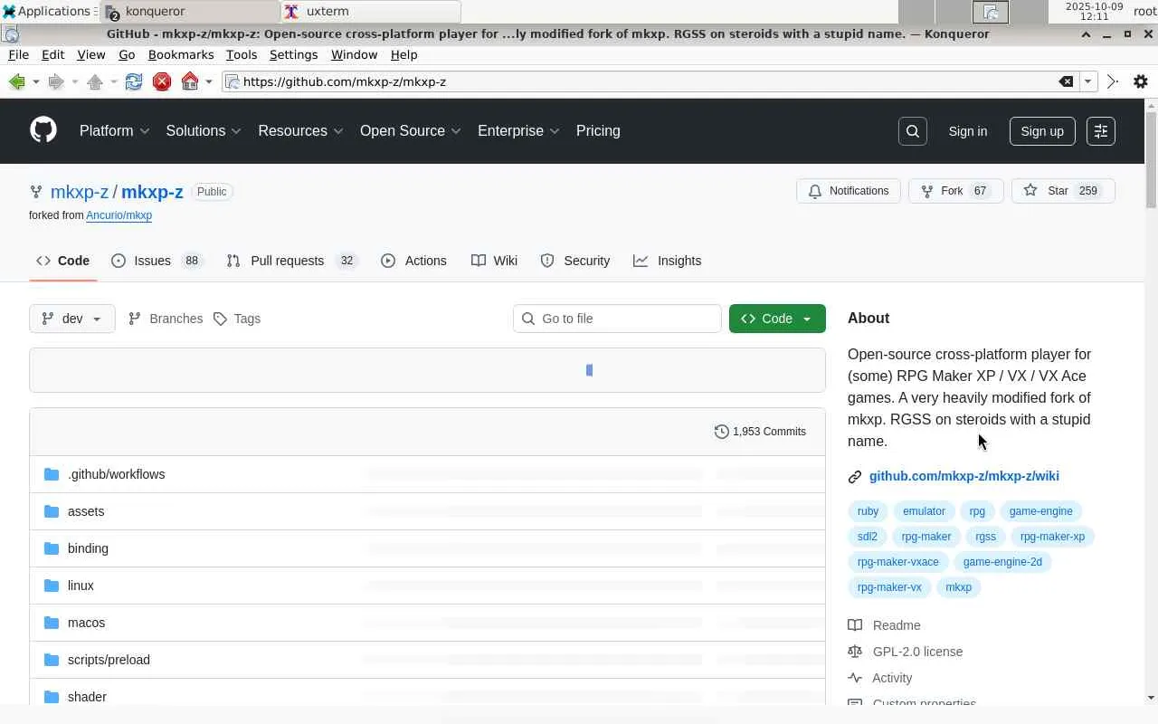Click the history clock icon beside Commits
This screenshot has width=1158, height=724.
click(721, 432)
